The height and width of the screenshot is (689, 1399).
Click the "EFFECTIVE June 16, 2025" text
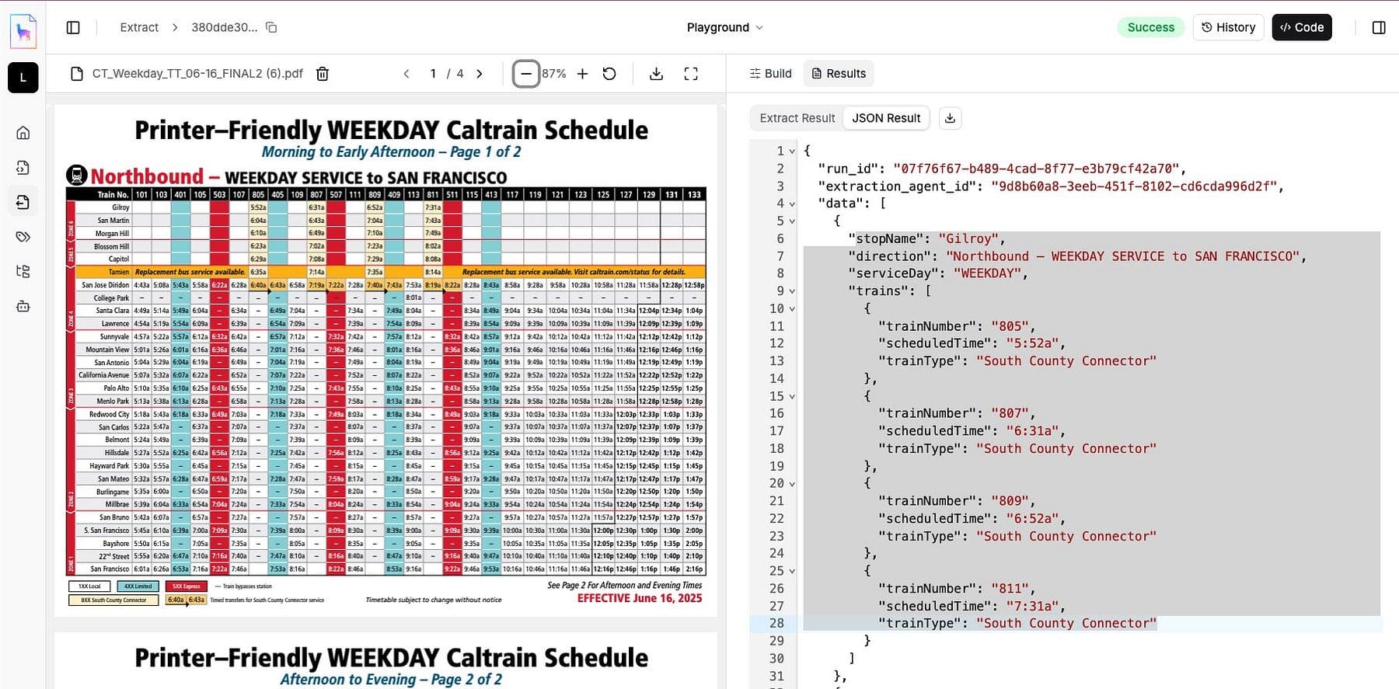(x=640, y=598)
